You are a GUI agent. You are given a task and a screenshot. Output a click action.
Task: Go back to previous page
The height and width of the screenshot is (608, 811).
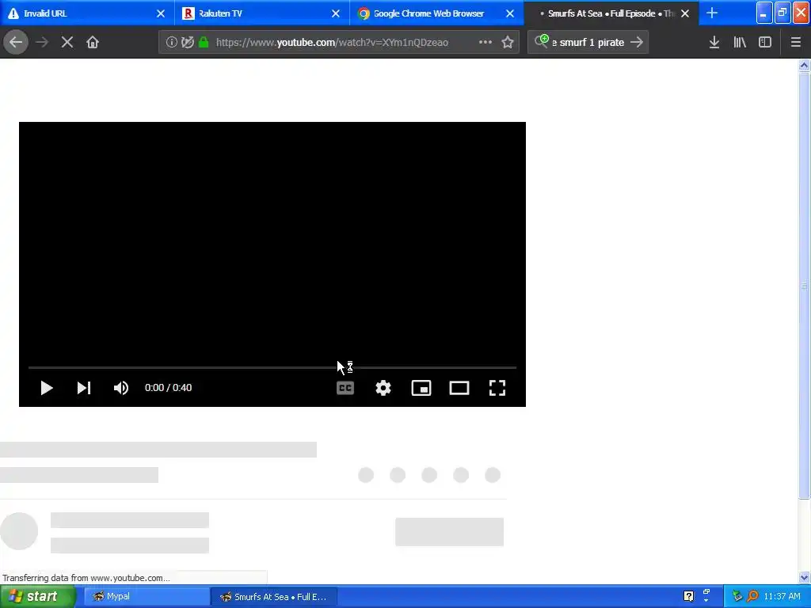click(x=16, y=43)
